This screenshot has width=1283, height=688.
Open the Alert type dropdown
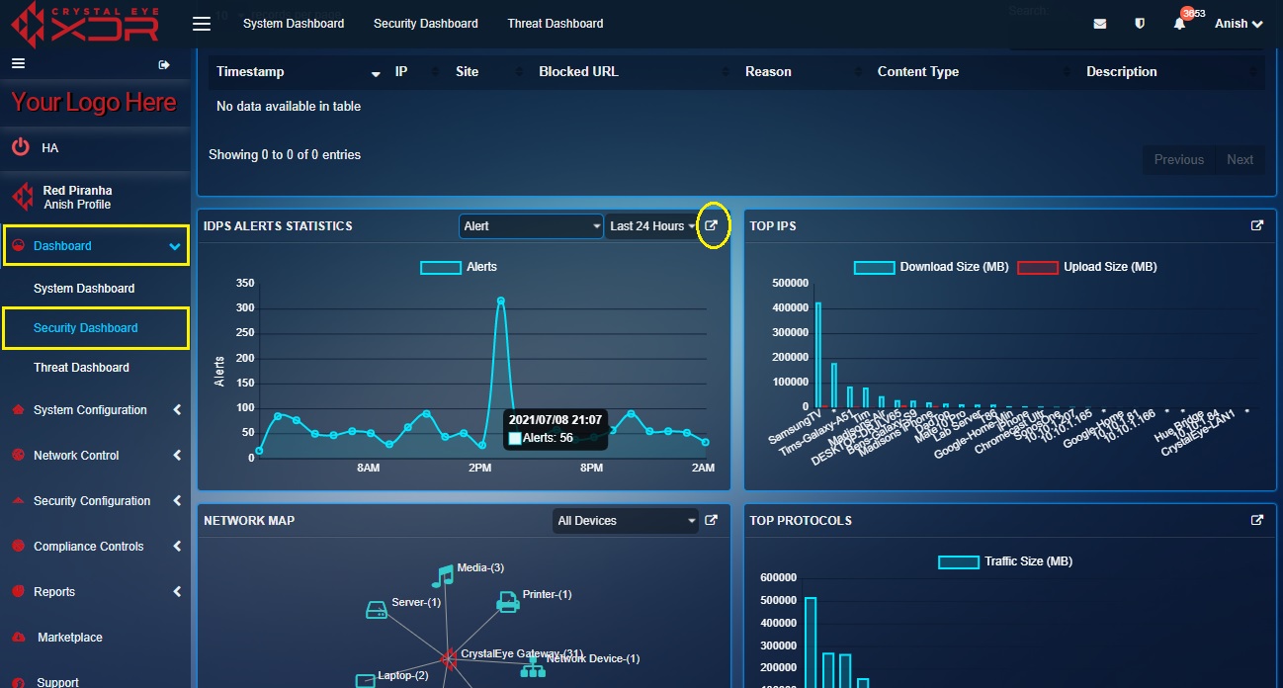532,226
